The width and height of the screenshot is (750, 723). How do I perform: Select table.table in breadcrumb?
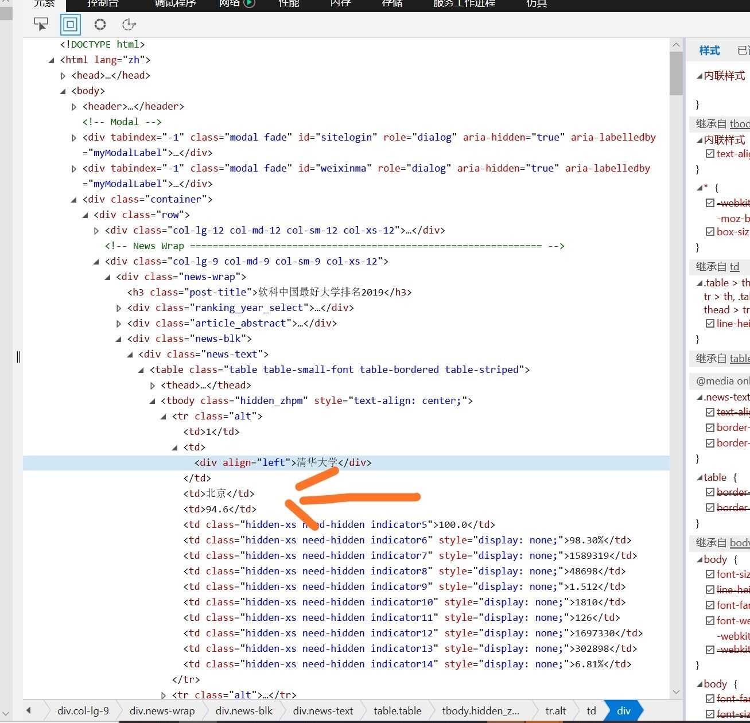[397, 710]
